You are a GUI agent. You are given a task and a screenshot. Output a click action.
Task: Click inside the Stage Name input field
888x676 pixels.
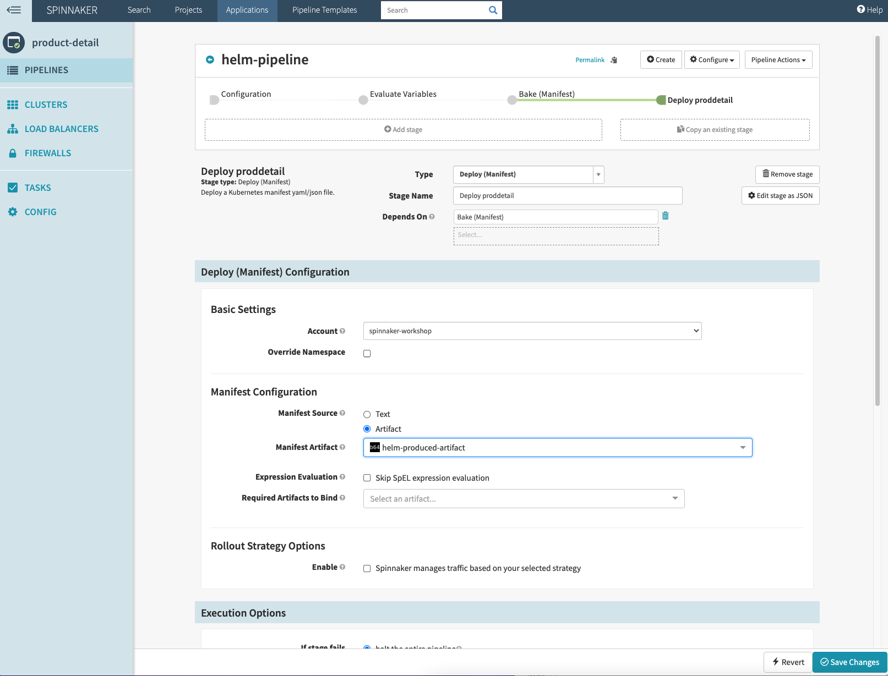click(x=567, y=195)
